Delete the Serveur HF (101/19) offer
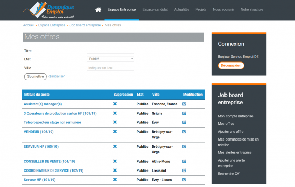The width and height of the screenshot is (295, 187). pyautogui.click(x=115, y=179)
